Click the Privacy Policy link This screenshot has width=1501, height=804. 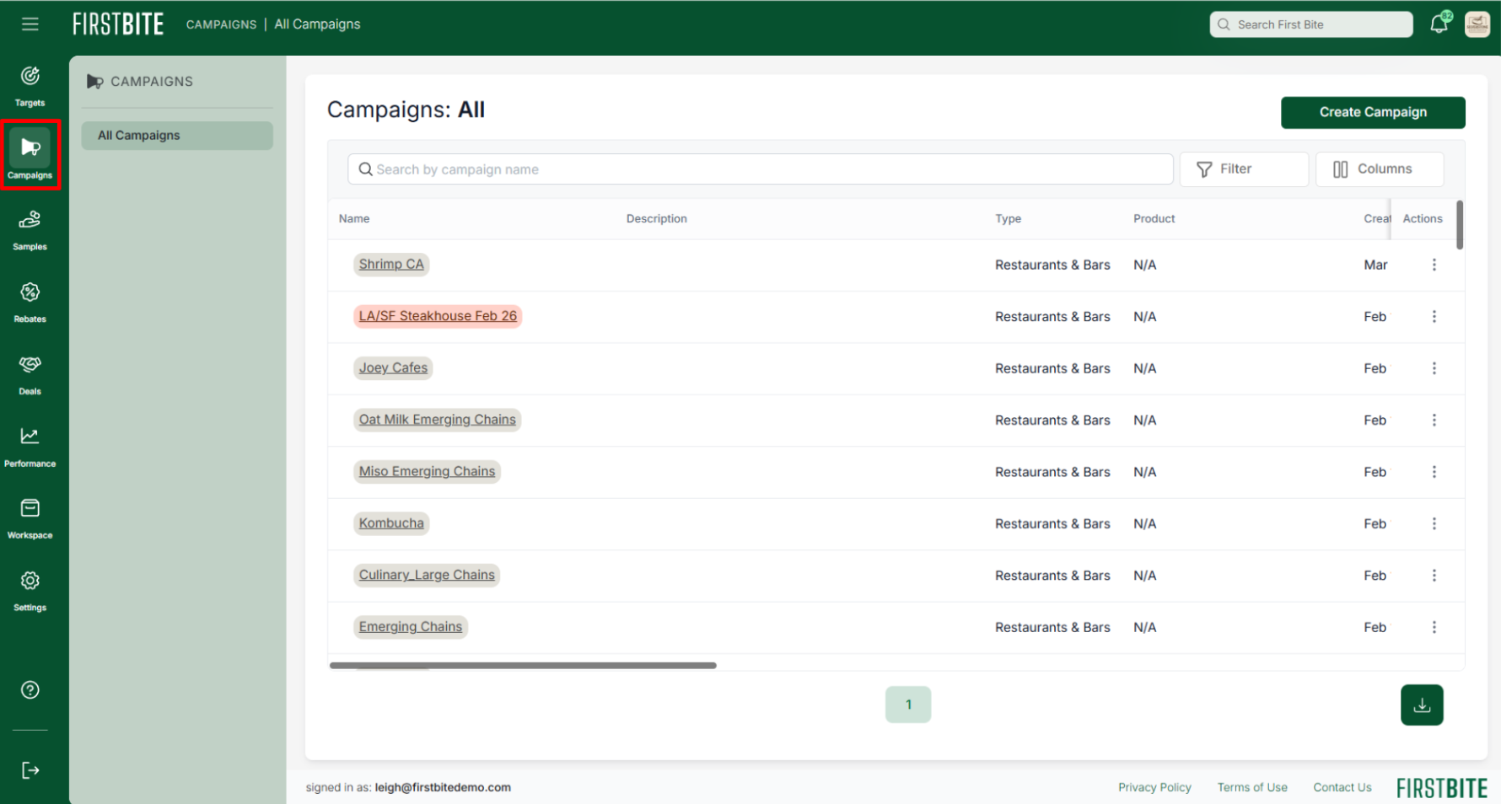click(x=1154, y=787)
